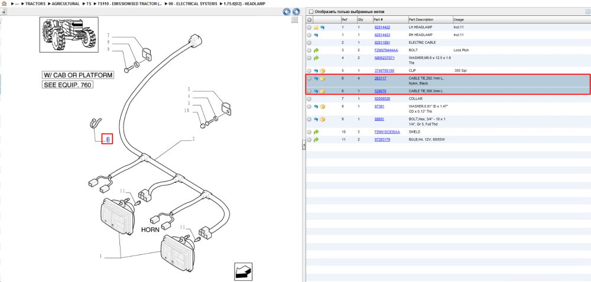Open package icon on CABLE TIE 263117 row

point(323,78)
